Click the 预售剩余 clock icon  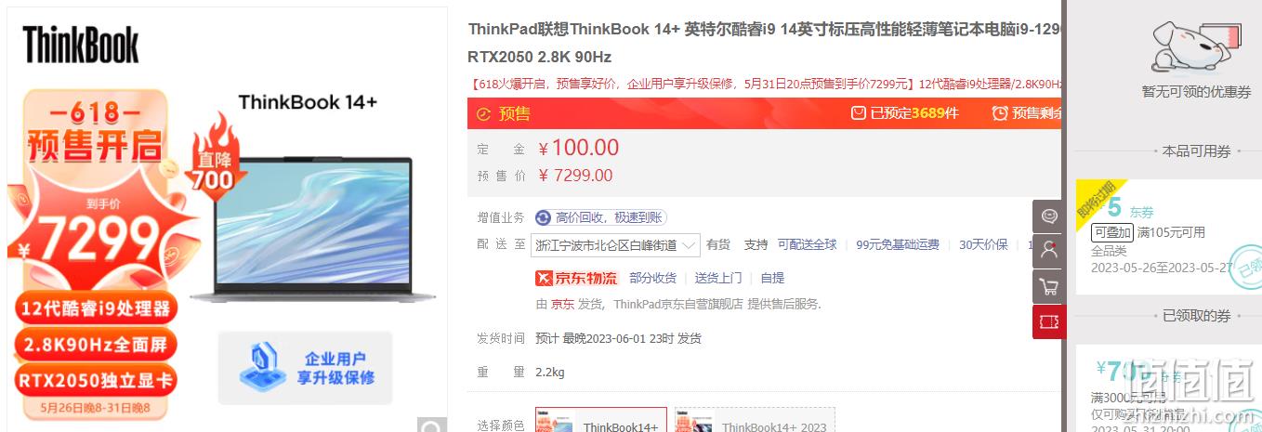point(999,113)
